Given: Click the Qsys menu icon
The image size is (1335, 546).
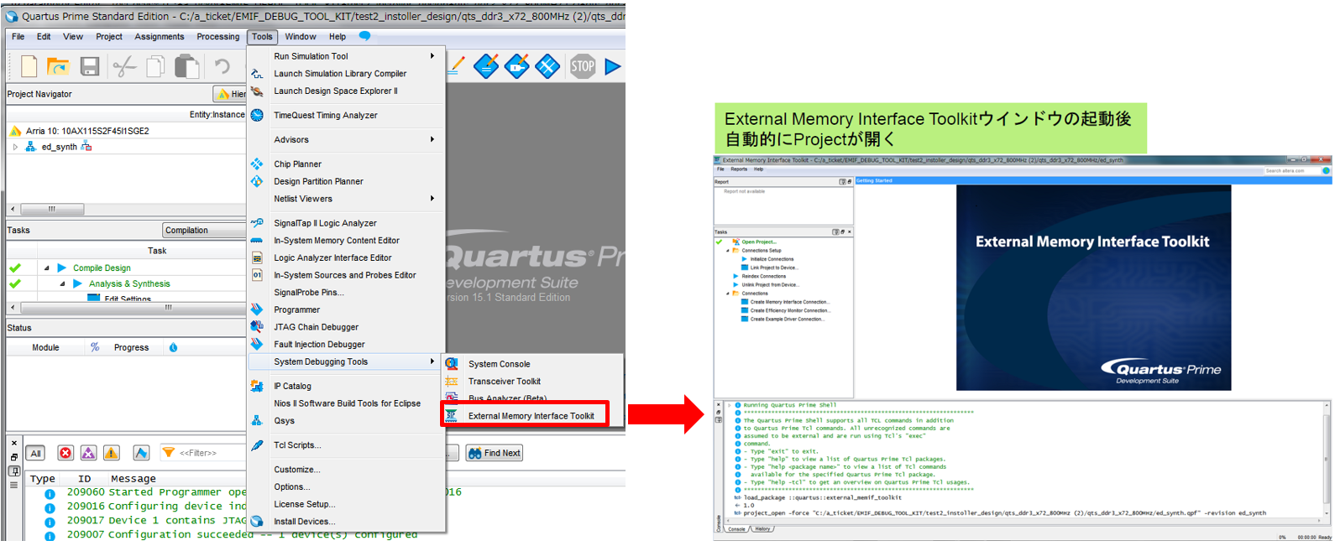Looking at the screenshot, I should tap(257, 421).
